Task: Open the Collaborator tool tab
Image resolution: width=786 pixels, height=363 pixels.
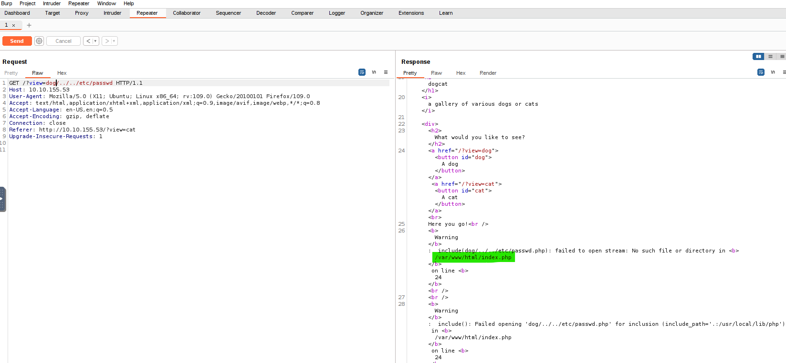Action: coord(187,13)
